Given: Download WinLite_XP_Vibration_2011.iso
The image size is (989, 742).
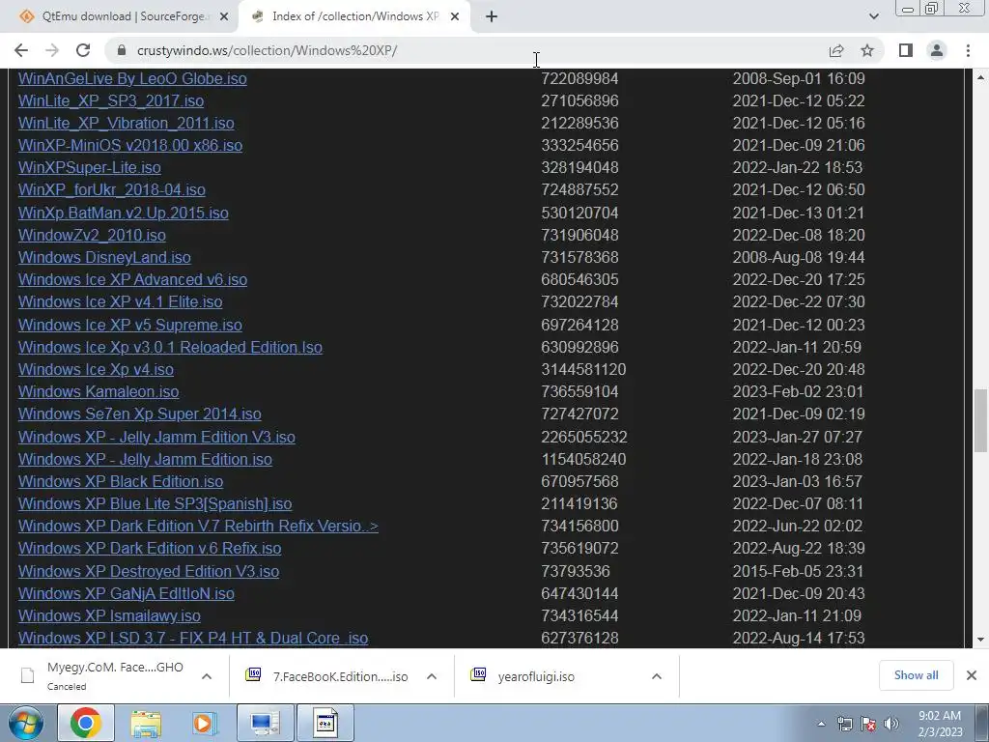Looking at the screenshot, I should point(127,123).
